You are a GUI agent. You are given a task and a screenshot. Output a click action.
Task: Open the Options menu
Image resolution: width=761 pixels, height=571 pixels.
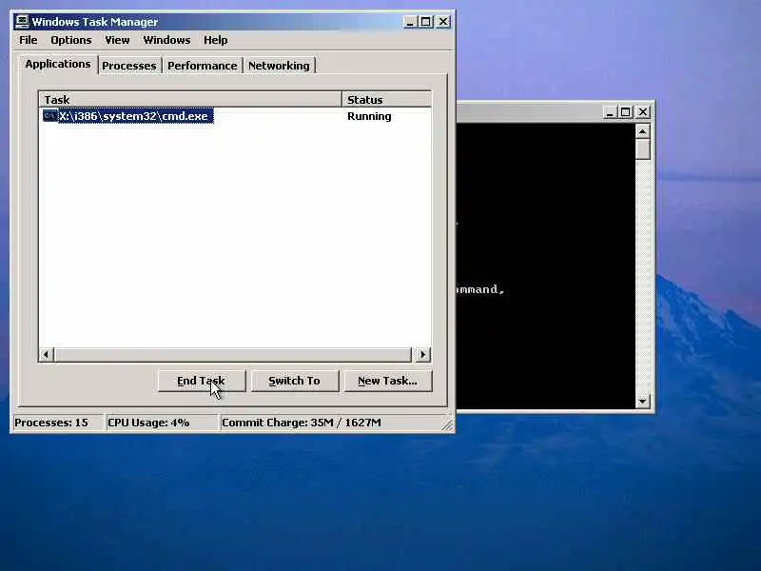(70, 40)
